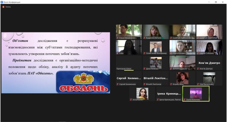Select Ольга Котович's video tile
Viewport: 227px width, 122px height.
coord(182,47)
